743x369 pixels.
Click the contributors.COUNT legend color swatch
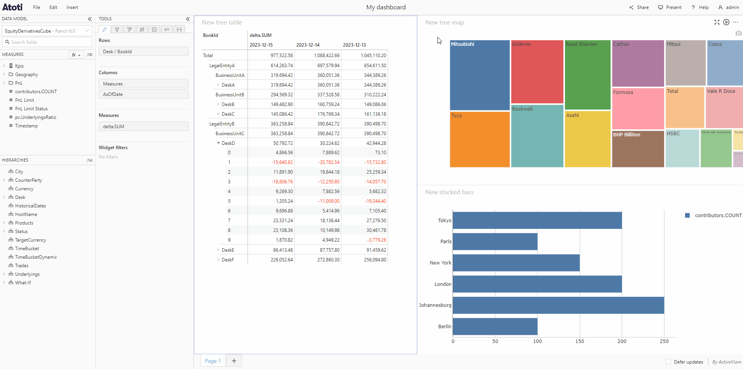pos(687,215)
